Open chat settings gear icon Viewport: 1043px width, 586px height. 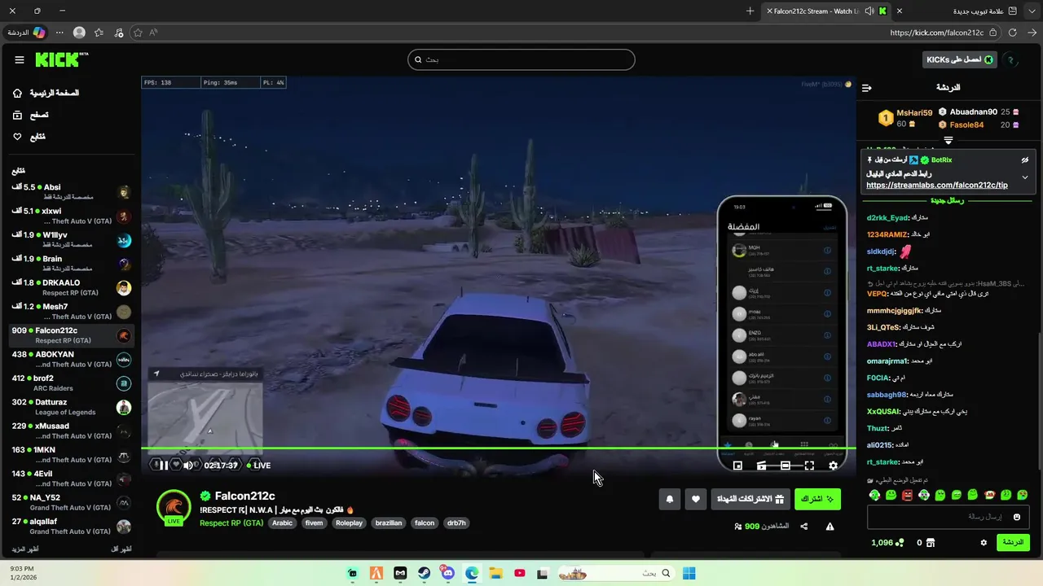(984, 542)
